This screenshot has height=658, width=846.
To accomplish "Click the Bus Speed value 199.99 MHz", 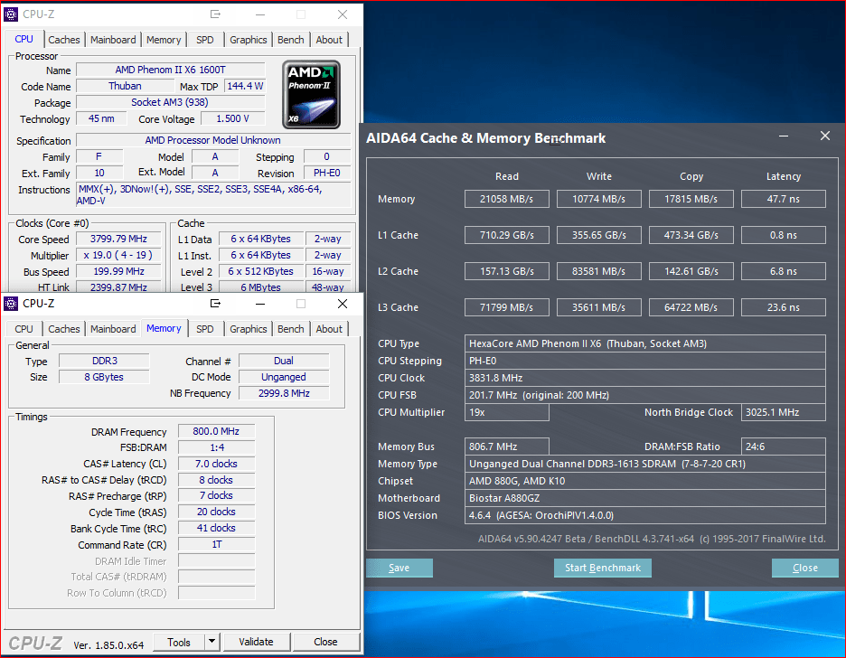I will [x=118, y=271].
